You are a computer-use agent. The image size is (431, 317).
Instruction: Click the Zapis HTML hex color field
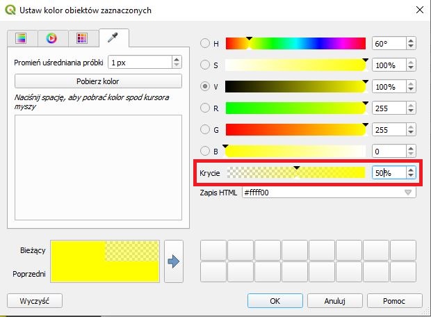point(320,193)
